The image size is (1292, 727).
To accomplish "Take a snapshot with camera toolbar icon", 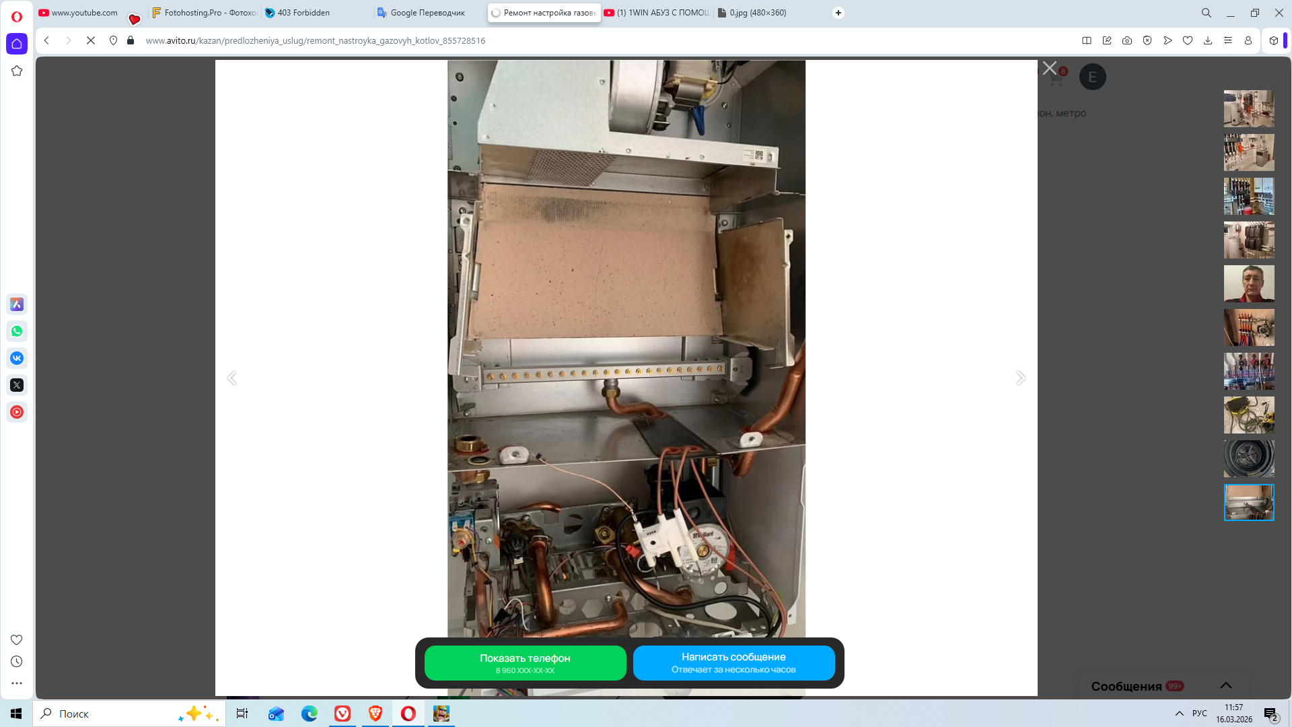I will click(1127, 40).
